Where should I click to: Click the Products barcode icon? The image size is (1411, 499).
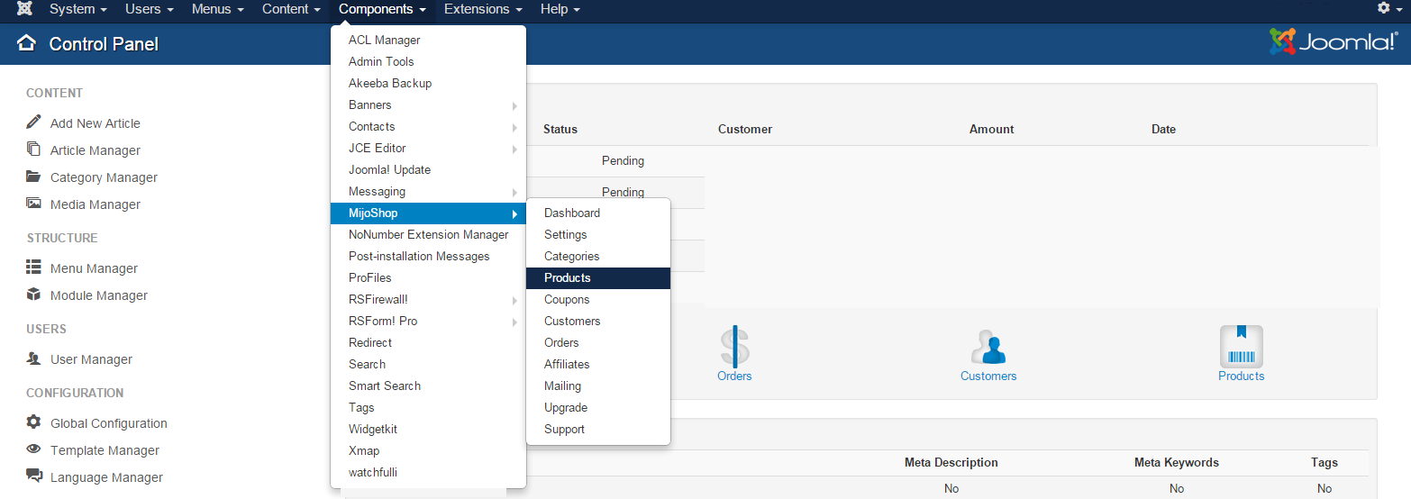click(1241, 346)
